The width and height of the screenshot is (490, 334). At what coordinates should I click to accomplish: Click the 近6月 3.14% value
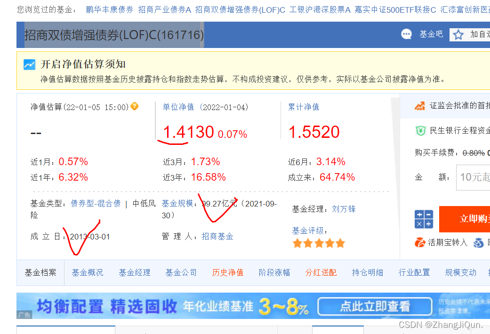330,161
